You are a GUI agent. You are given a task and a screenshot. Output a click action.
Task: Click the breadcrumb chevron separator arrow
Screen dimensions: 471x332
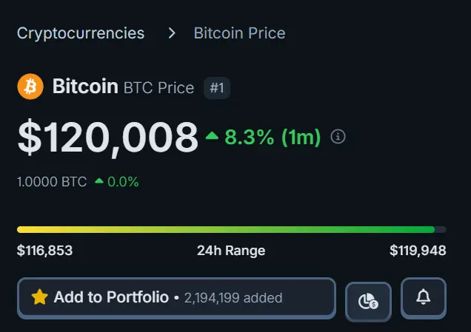click(172, 33)
